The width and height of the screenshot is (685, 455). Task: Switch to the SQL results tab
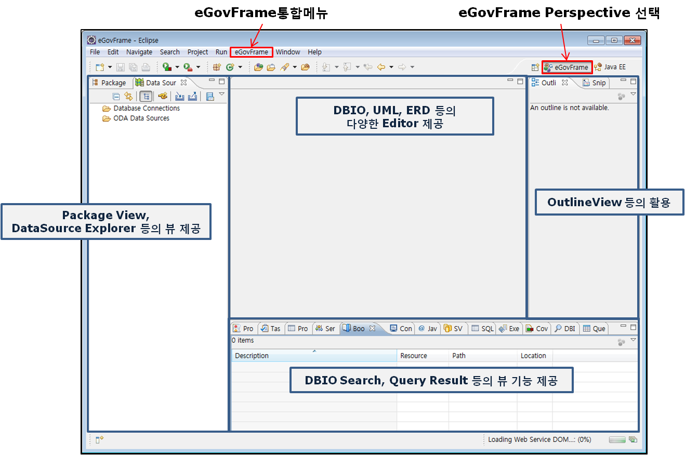click(482, 328)
